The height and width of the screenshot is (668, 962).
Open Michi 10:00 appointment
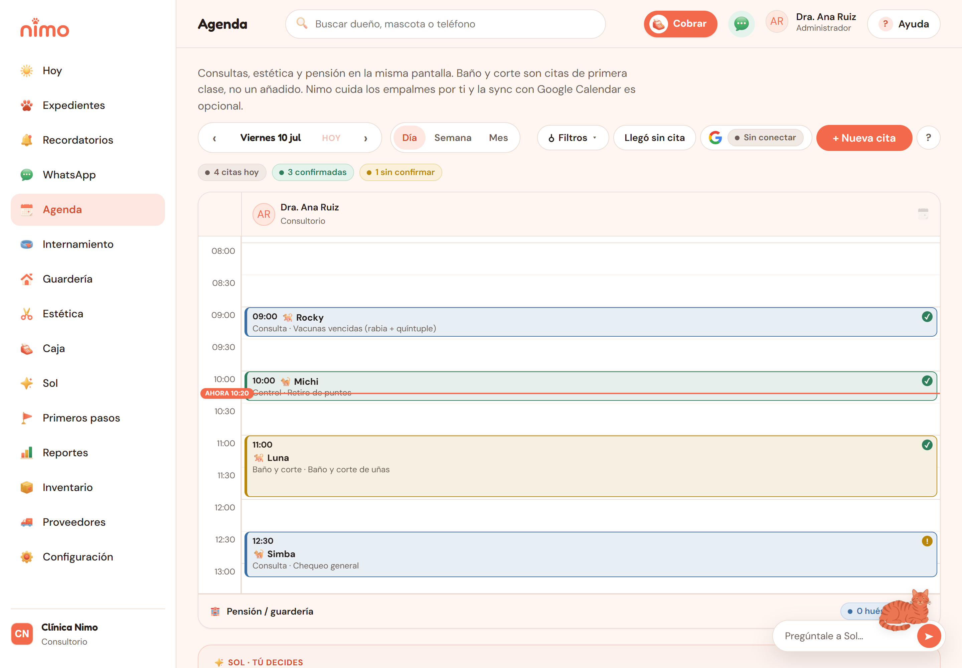click(591, 386)
